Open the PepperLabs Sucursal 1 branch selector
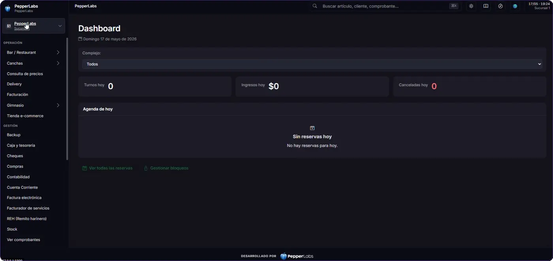 [34, 26]
